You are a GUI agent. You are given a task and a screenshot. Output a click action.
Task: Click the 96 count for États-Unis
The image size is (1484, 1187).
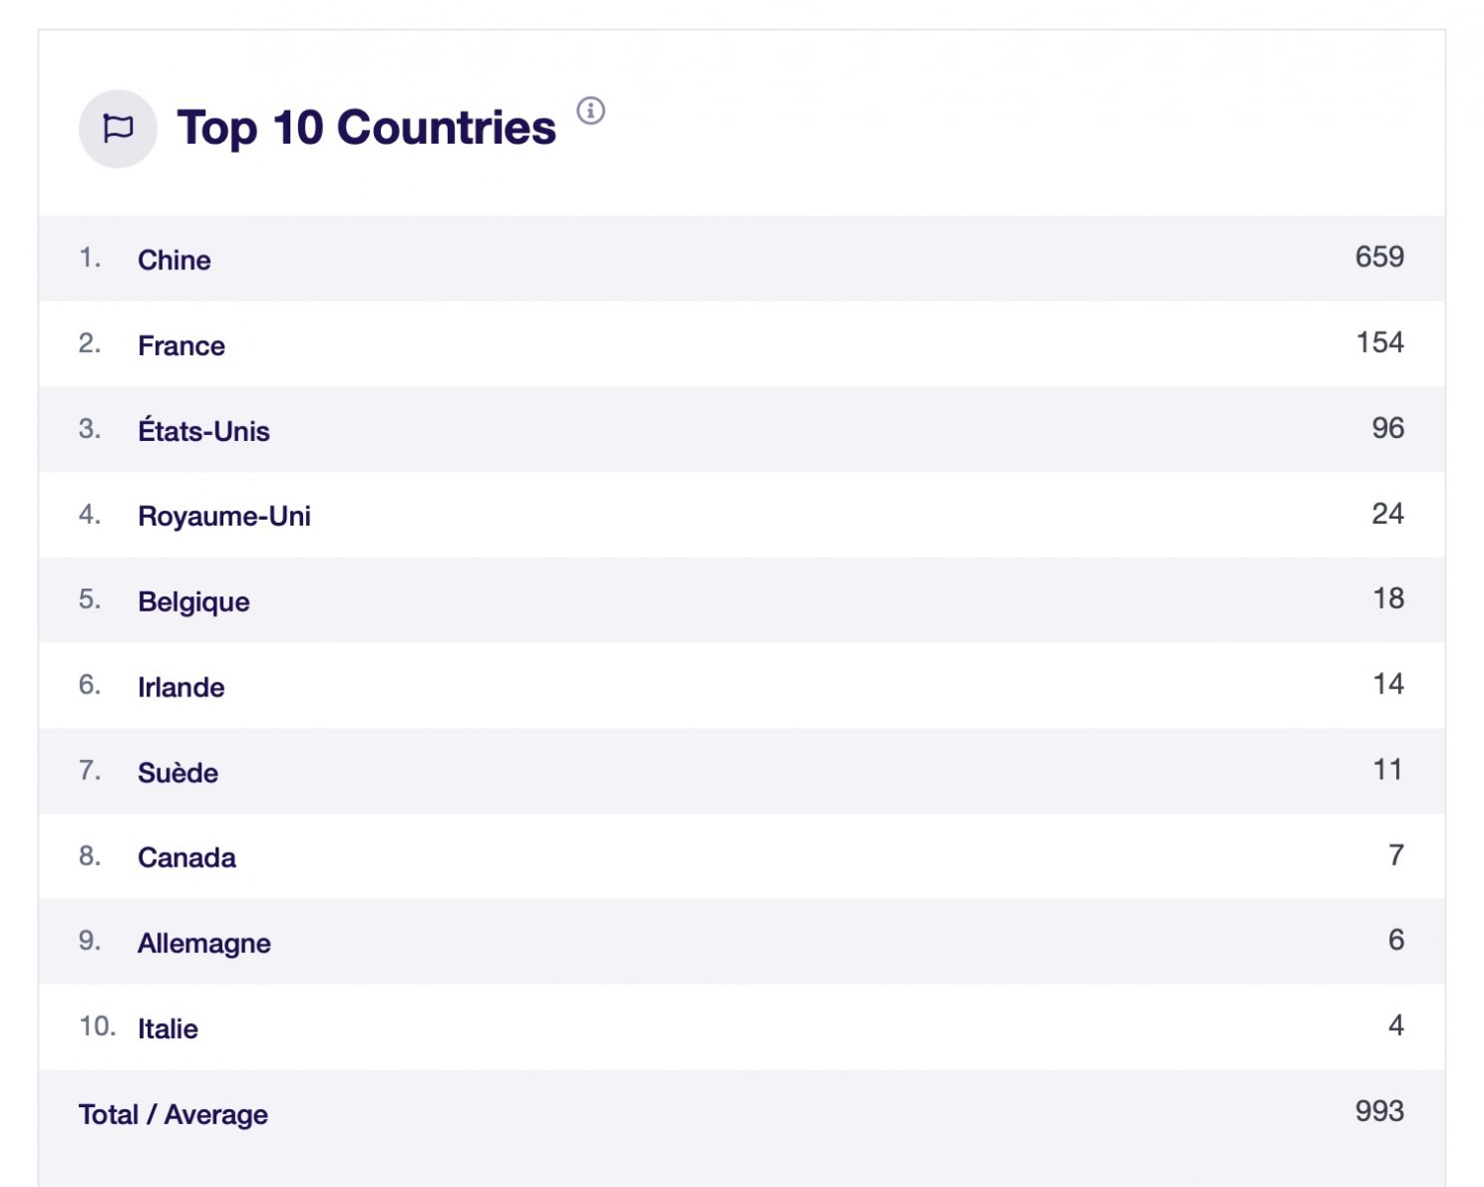pos(1387,428)
